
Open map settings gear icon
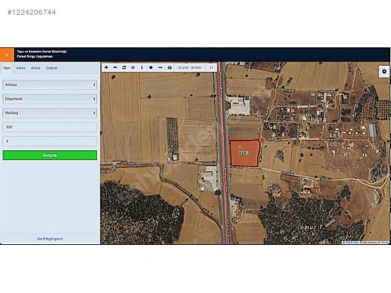384,72
